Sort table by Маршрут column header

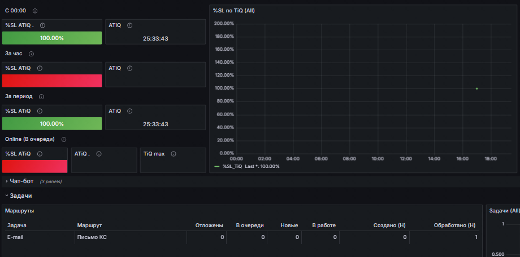[89, 225]
